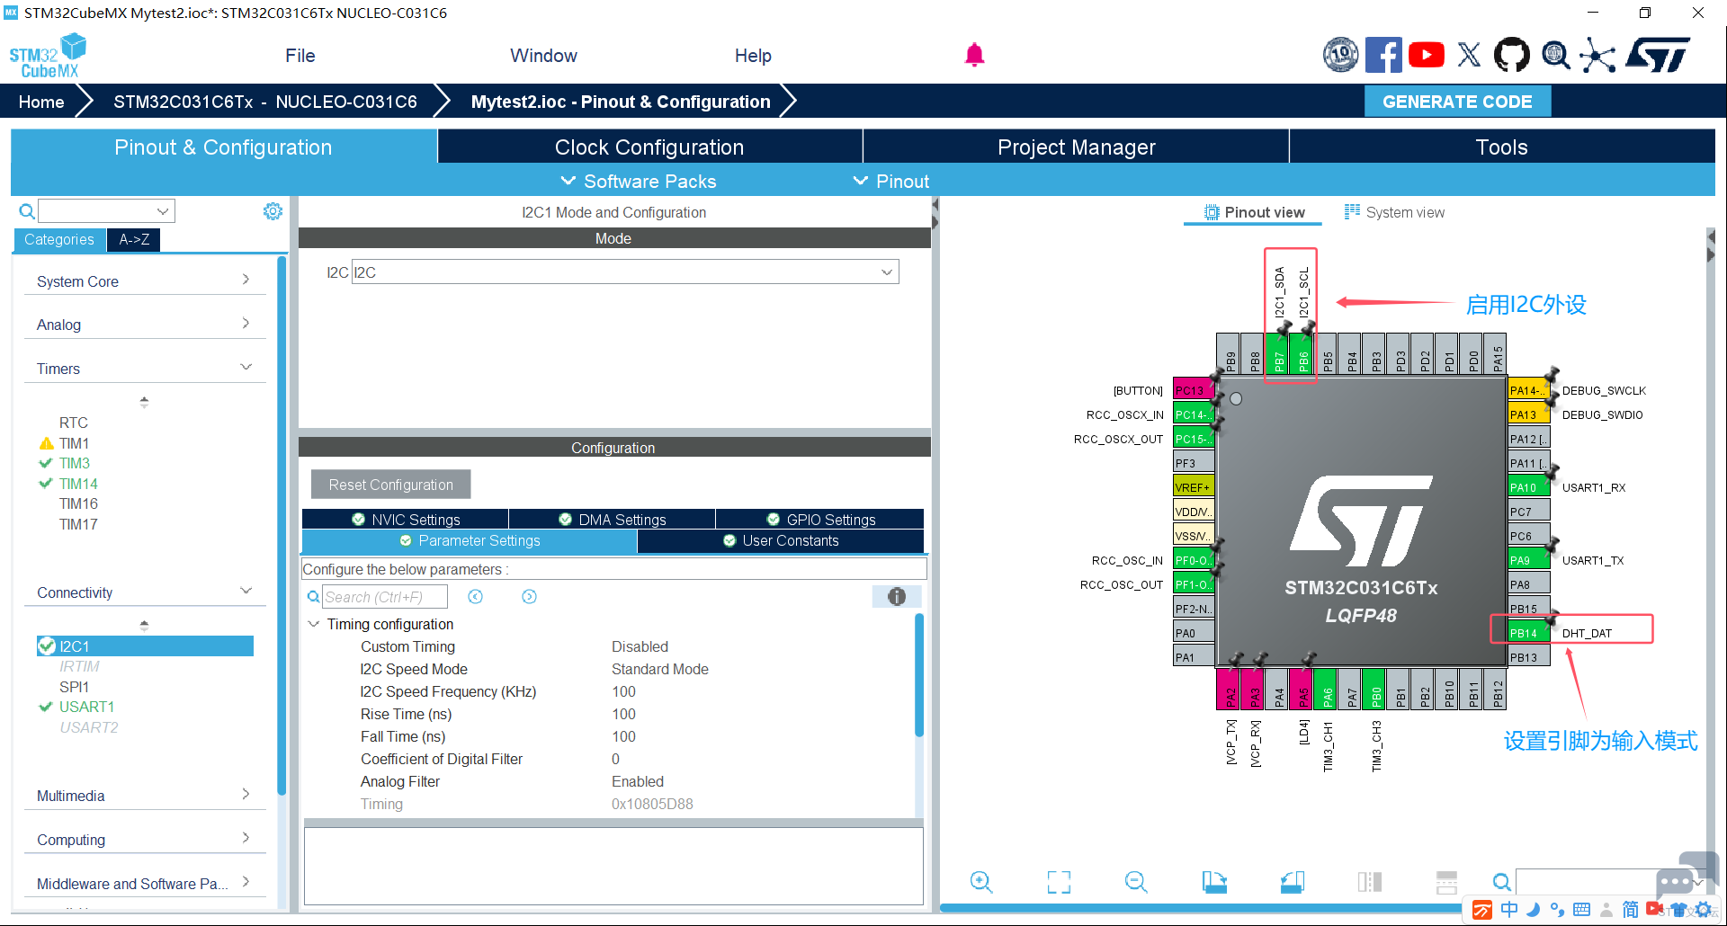Open the DMA Settings tab
Image resolution: width=1727 pixels, height=926 pixels.
[613, 520]
